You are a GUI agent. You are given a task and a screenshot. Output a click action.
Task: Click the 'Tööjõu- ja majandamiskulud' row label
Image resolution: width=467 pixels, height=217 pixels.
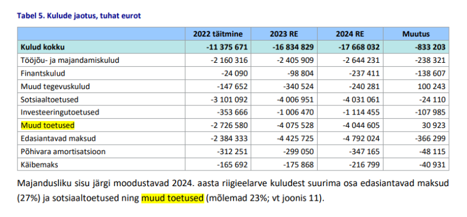pyautogui.click(x=70, y=61)
